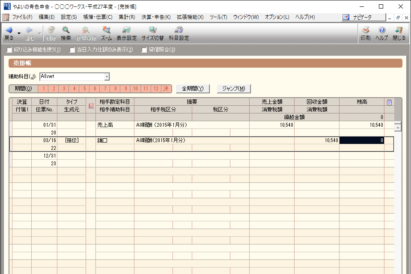Open the 設定(S) menu
The image size is (411, 274).
click(69, 17)
